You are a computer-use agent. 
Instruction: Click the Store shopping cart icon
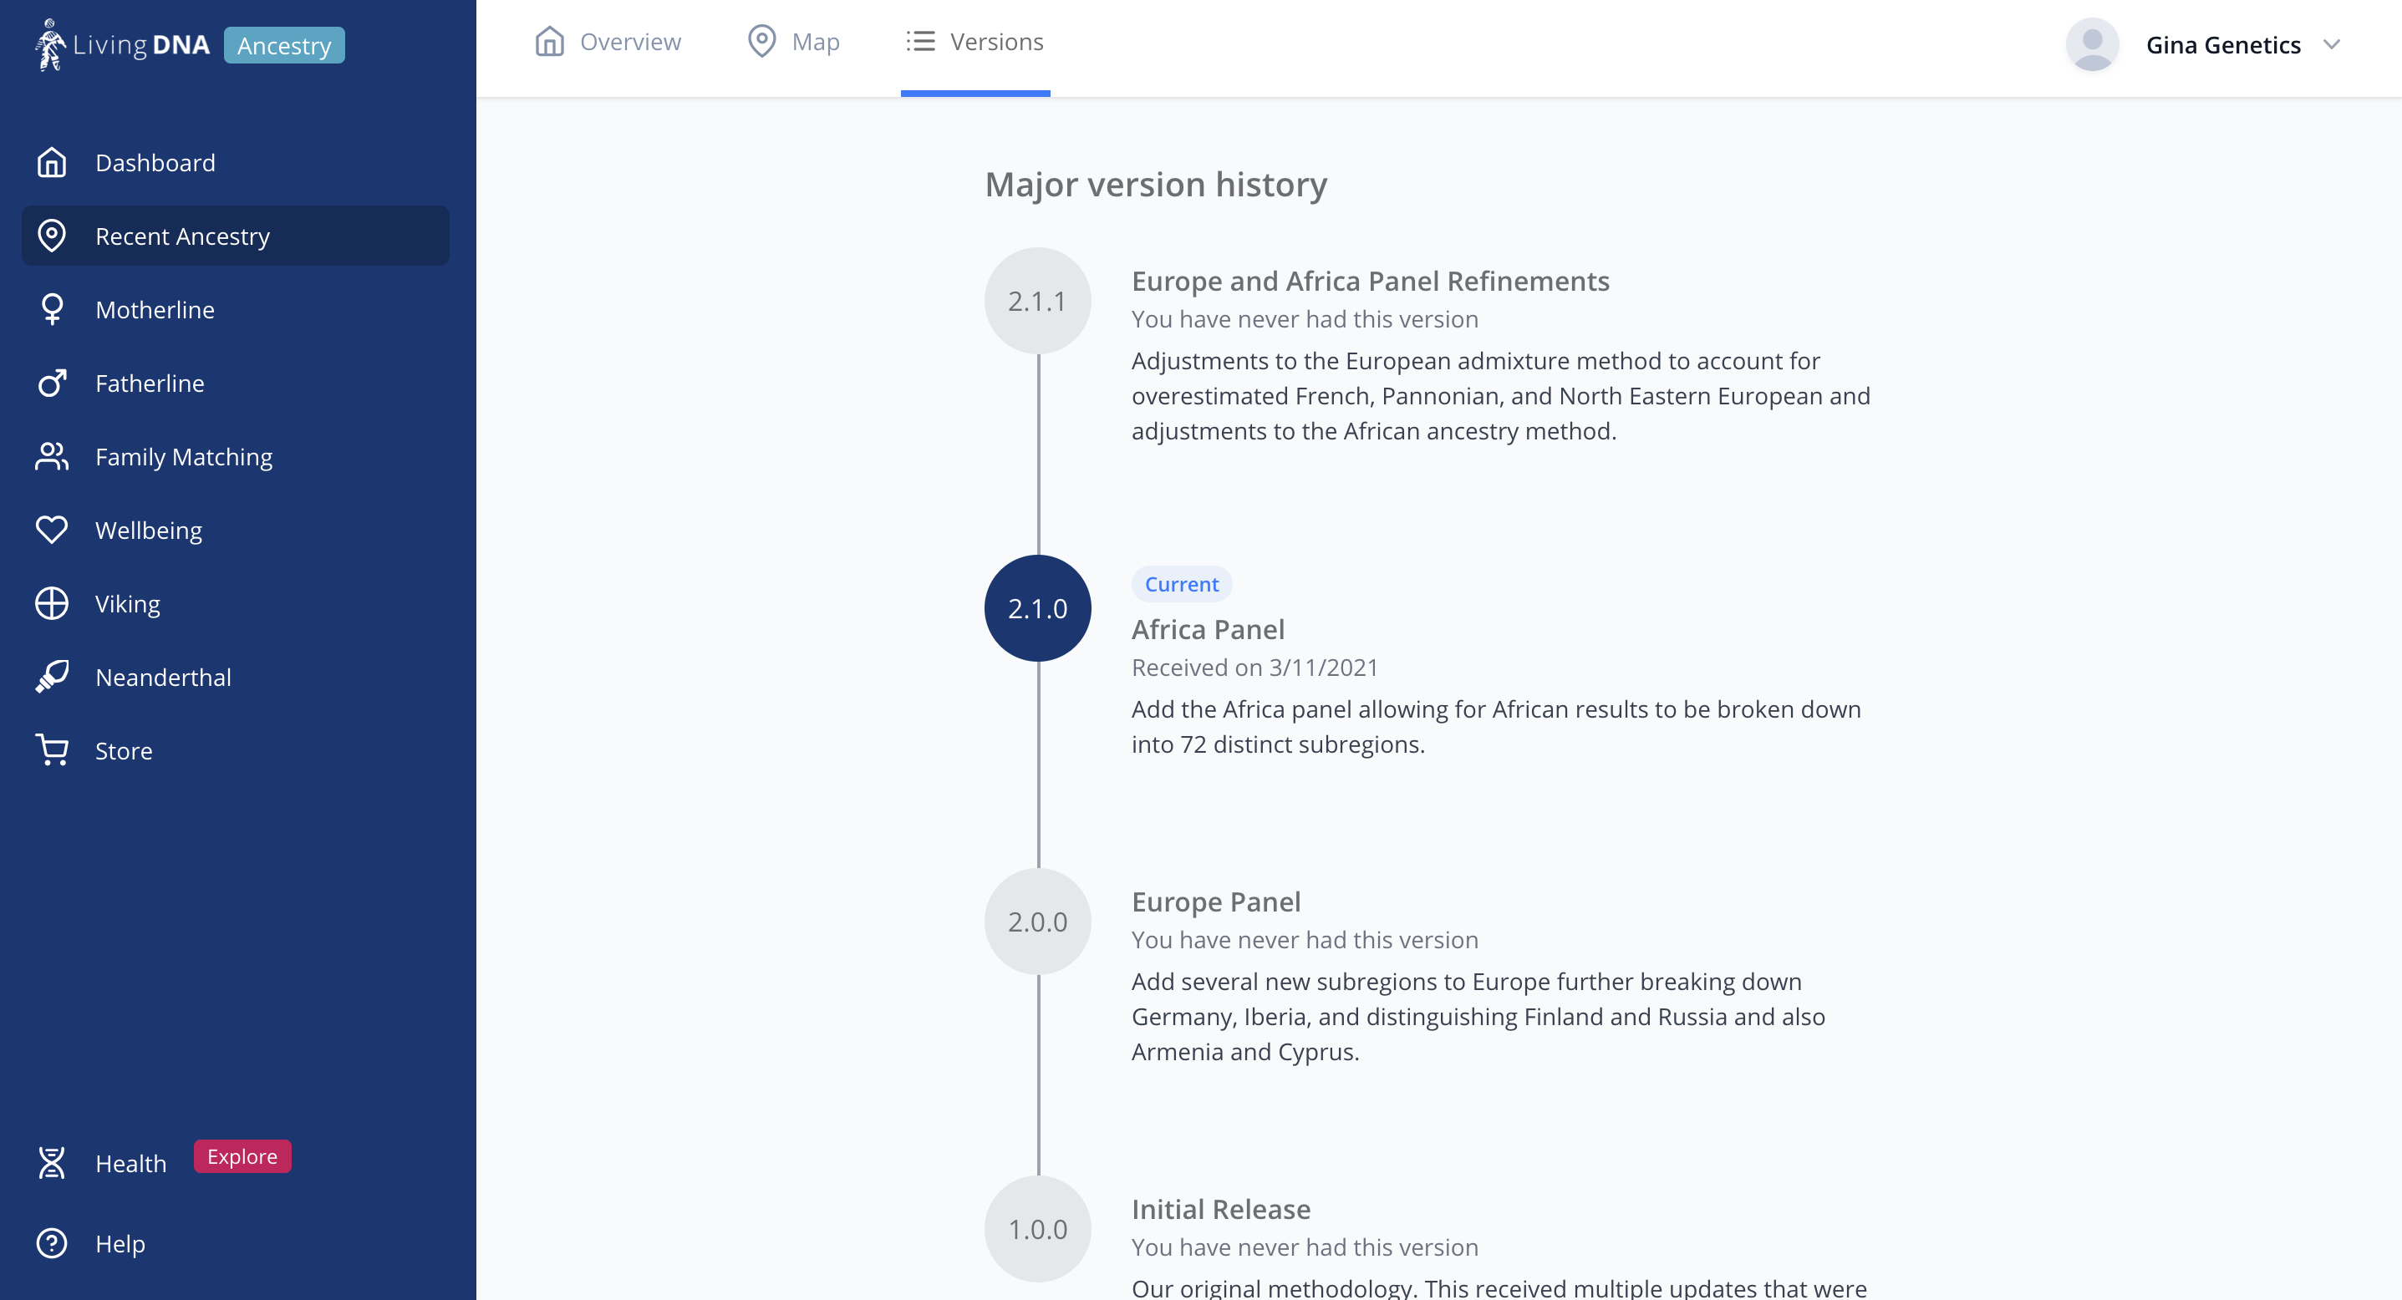[51, 750]
